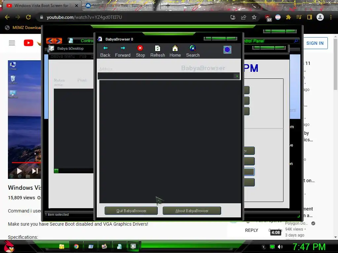Viewport: 338px width, 253px height.
Task: Toggle the Chrome side panel icon
Action: 310,17
